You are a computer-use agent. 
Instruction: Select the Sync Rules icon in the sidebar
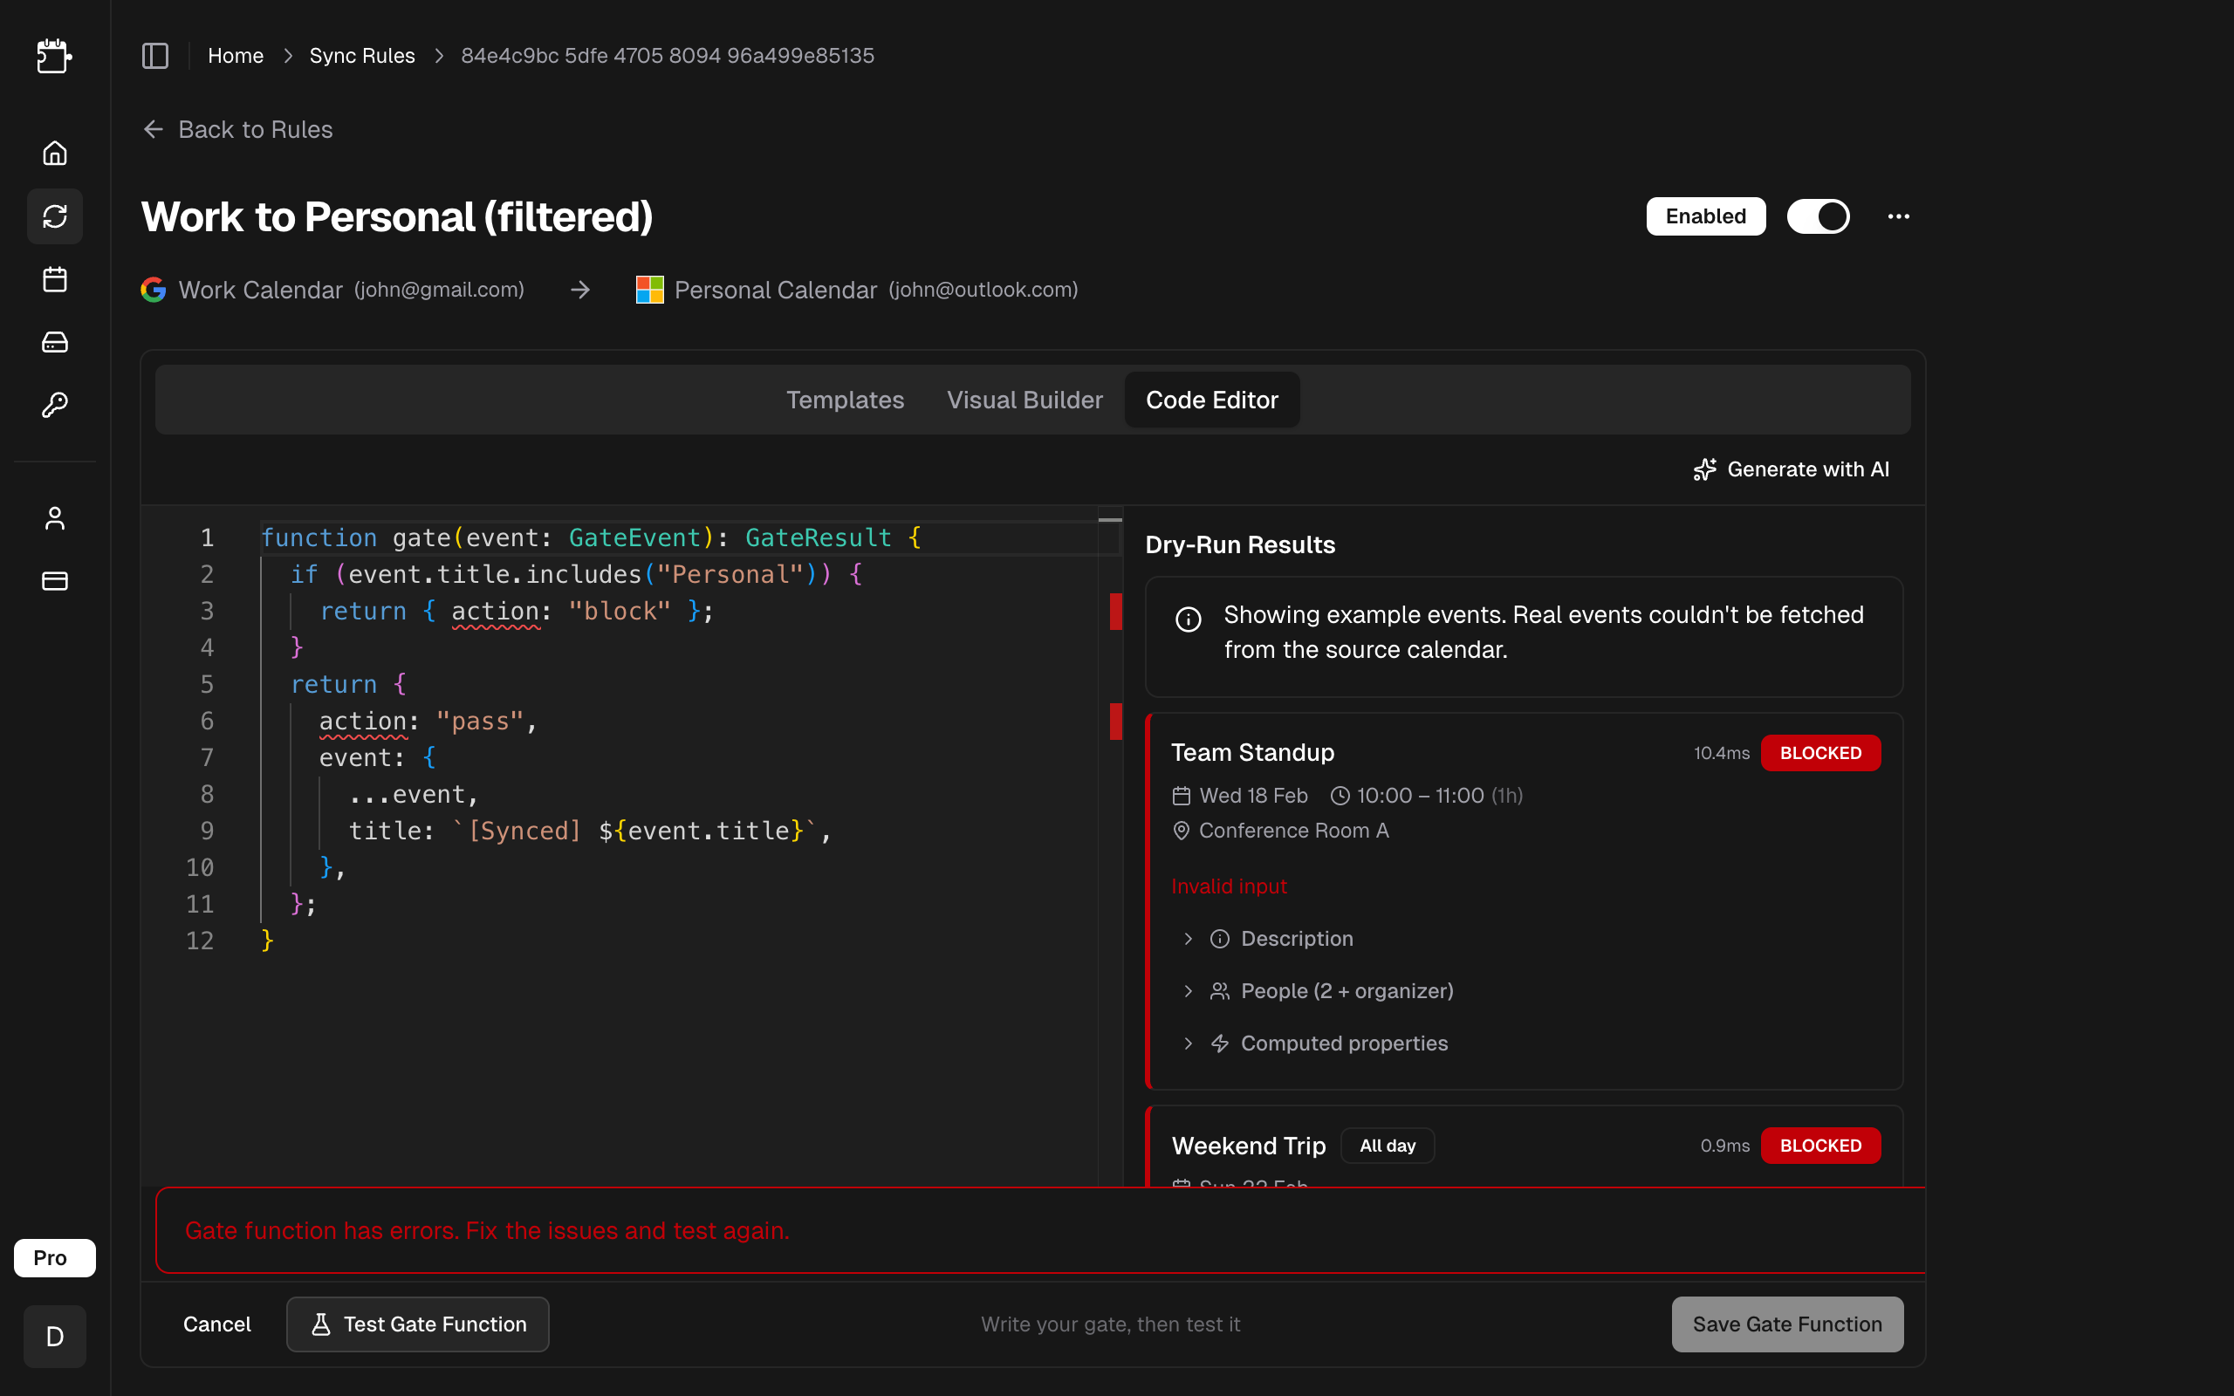[54, 216]
